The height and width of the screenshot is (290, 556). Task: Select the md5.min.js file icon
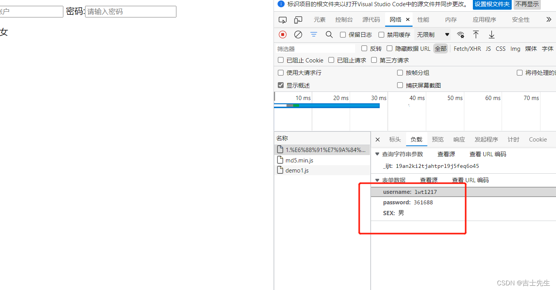280,160
